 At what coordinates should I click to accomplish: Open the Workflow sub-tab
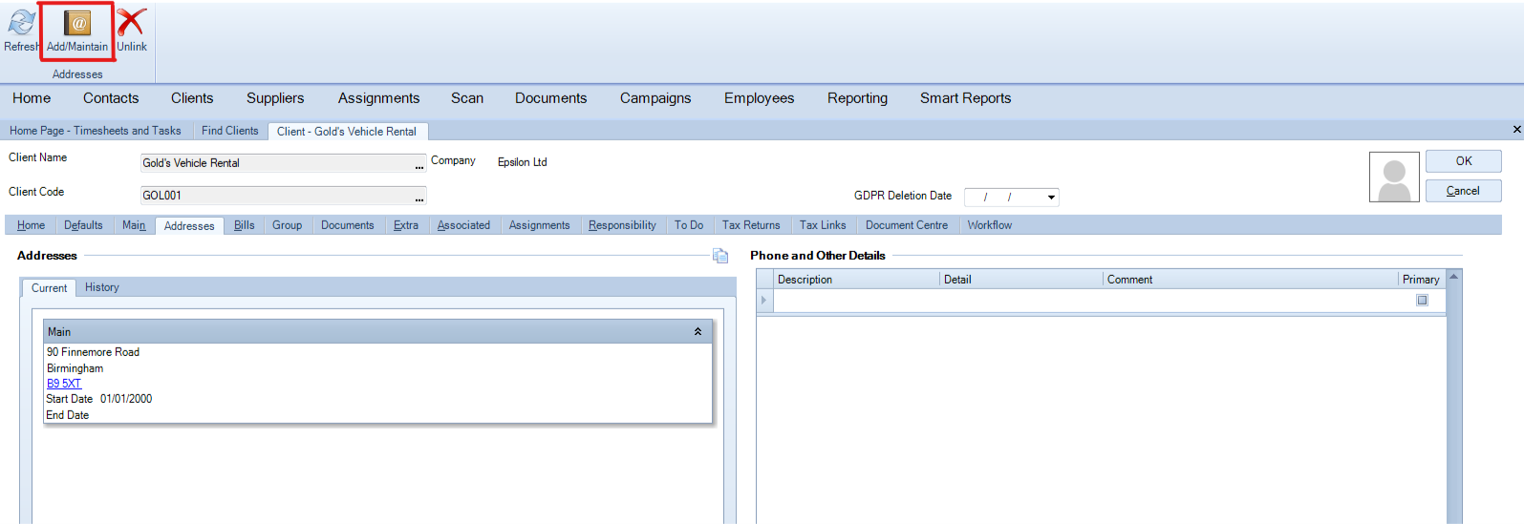point(989,225)
